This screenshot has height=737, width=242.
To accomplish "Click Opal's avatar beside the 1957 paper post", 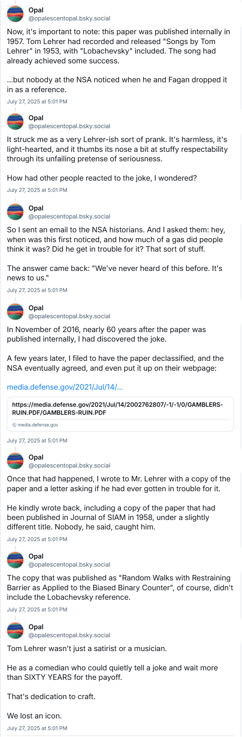I will point(15,14).
